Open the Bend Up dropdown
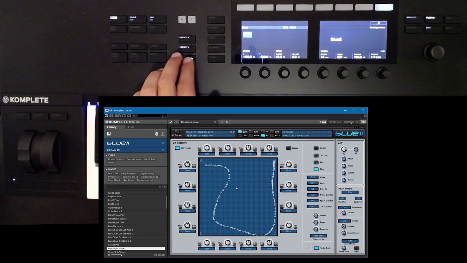The height and width of the screenshot is (263, 467). [x=342, y=198]
